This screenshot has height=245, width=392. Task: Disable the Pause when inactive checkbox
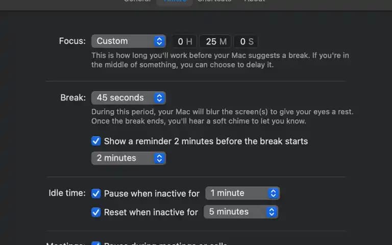coord(96,193)
